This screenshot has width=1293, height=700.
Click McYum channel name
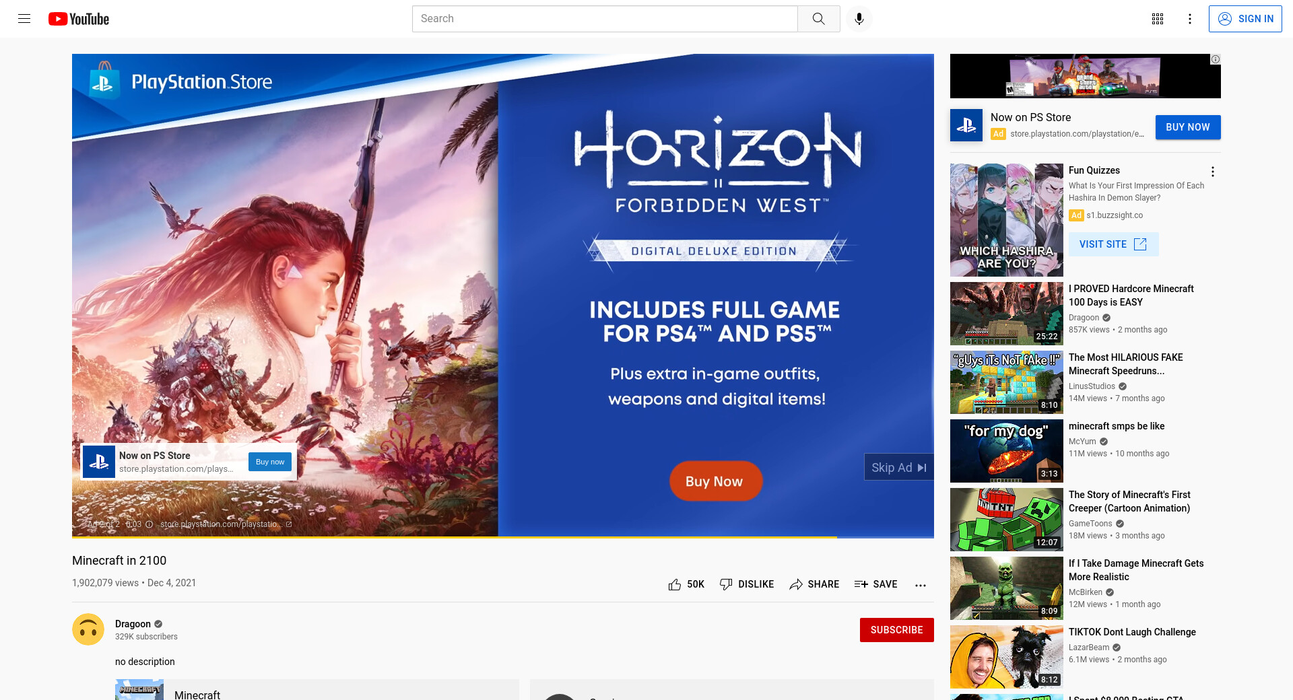pyautogui.click(x=1082, y=442)
